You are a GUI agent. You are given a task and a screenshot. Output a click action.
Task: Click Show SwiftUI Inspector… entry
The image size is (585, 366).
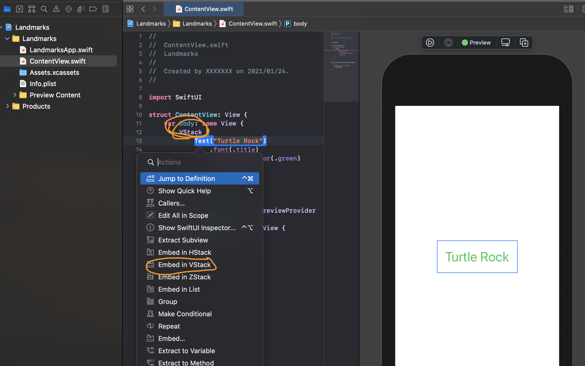tap(197, 228)
